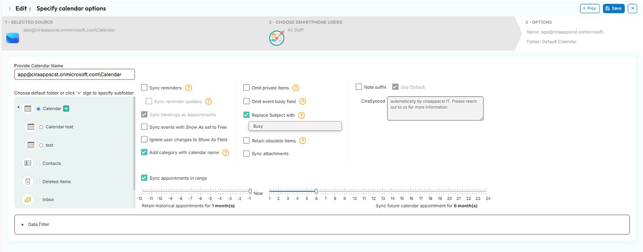Open help for Omit private items
The width and height of the screenshot is (643, 252).
click(x=296, y=88)
